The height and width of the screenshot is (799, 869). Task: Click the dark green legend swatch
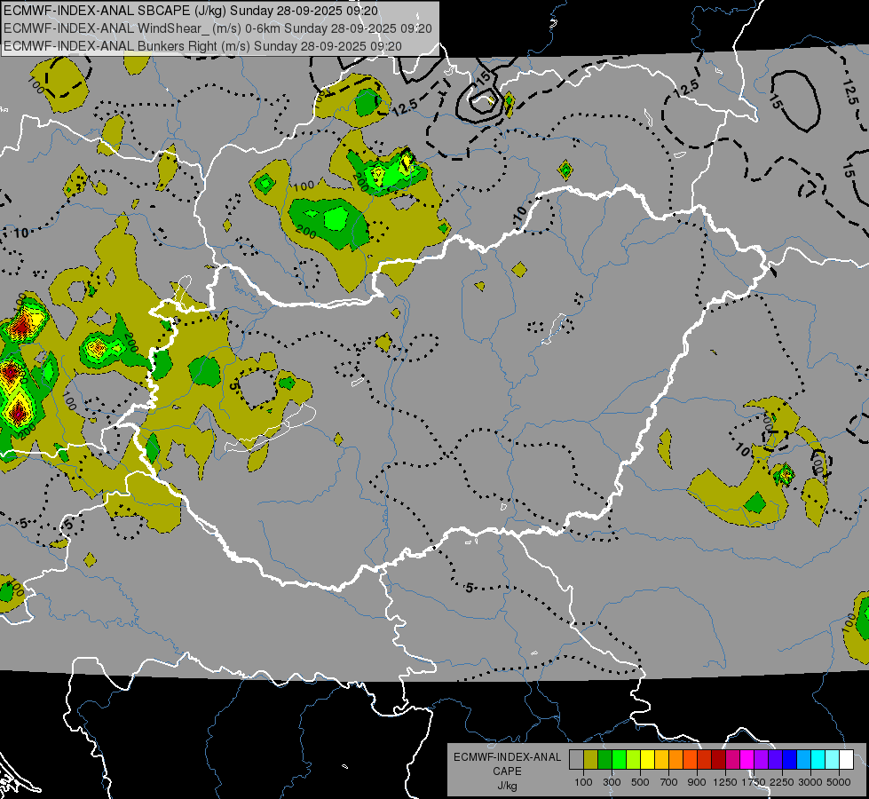tap(604, 760)
